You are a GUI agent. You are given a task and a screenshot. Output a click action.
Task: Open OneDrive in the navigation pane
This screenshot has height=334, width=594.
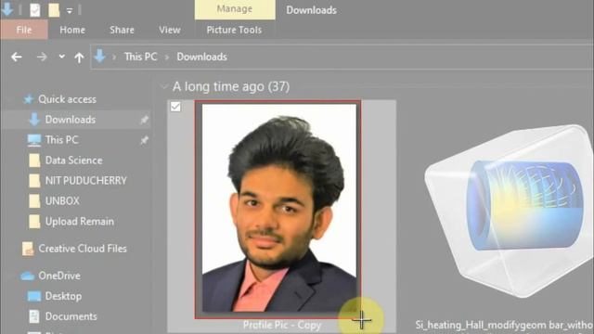59,276
